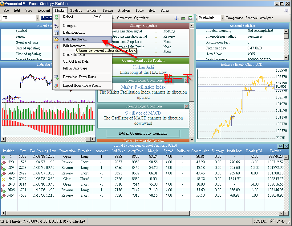Click Strategy Properties scrollbar up arrow

pyautogui.click(x=192, y=26)
